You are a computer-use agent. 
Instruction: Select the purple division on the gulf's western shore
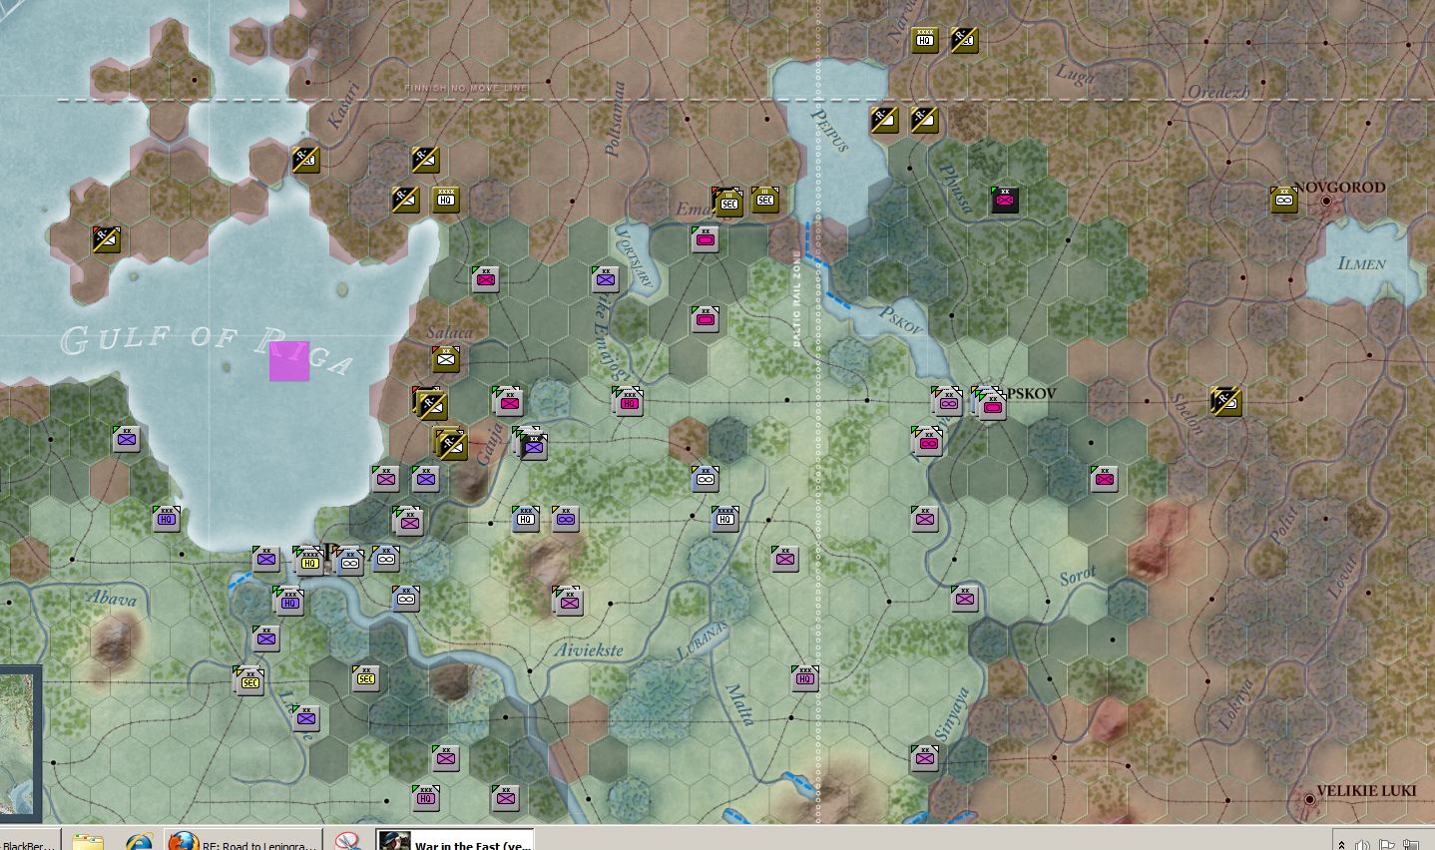coord(127,439)
